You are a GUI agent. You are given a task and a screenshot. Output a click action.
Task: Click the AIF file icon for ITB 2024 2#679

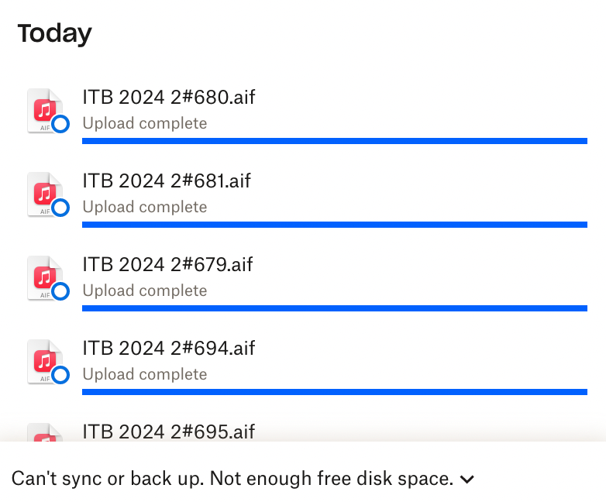(x=44, y=277)
